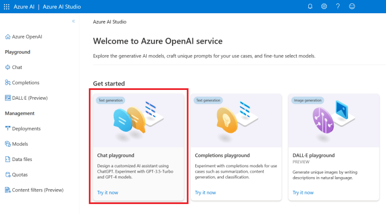Image resolution: width=386 pixels, height=214 pixels.
Task: Click Text generation tag on Completions card
Action: click(x=208, y=100)
